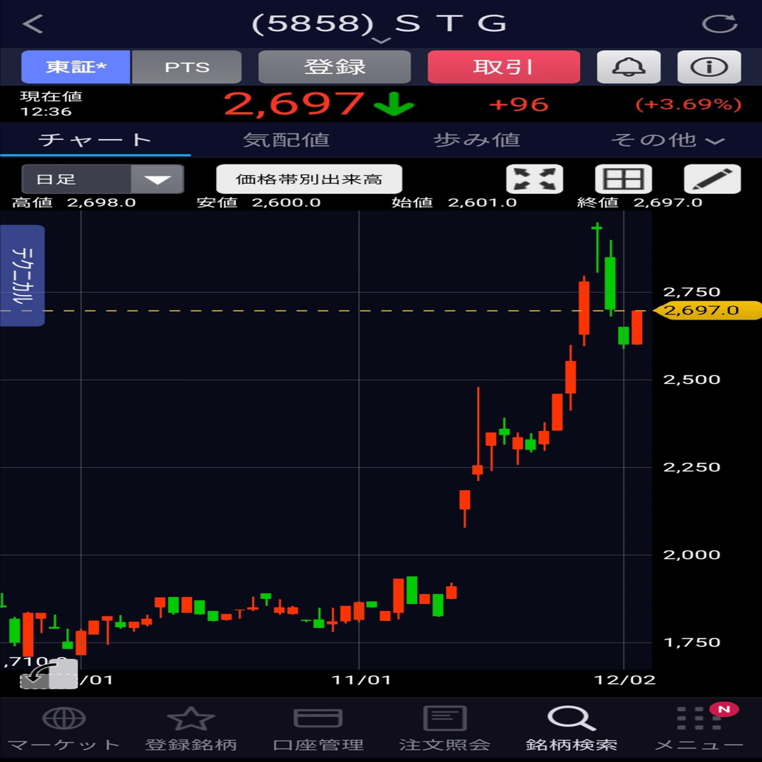The image size is (762, 762).
Task: Tap the 1,750 price axis label
Action: click(691, 642)
